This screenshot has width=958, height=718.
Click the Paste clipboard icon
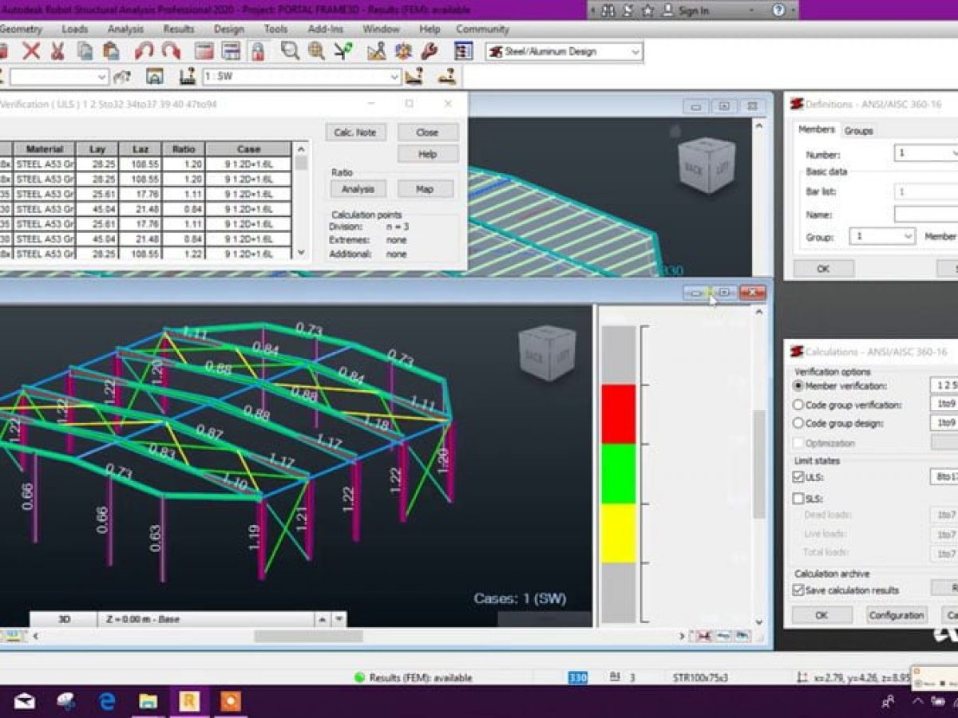coord(111,52)
